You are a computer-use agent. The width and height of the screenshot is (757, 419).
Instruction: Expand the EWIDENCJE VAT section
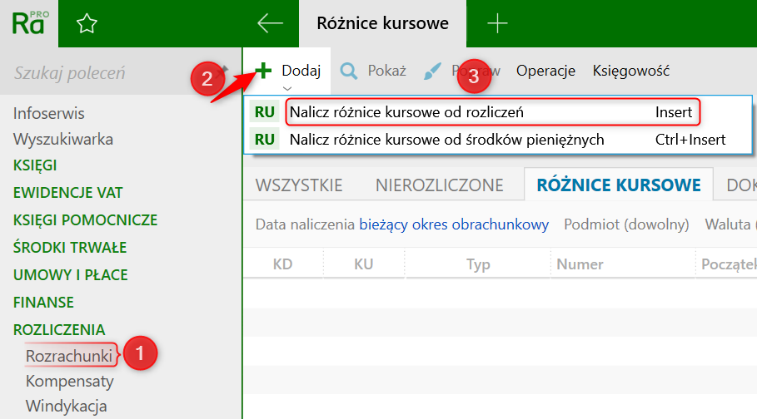(x=68, y=193)
